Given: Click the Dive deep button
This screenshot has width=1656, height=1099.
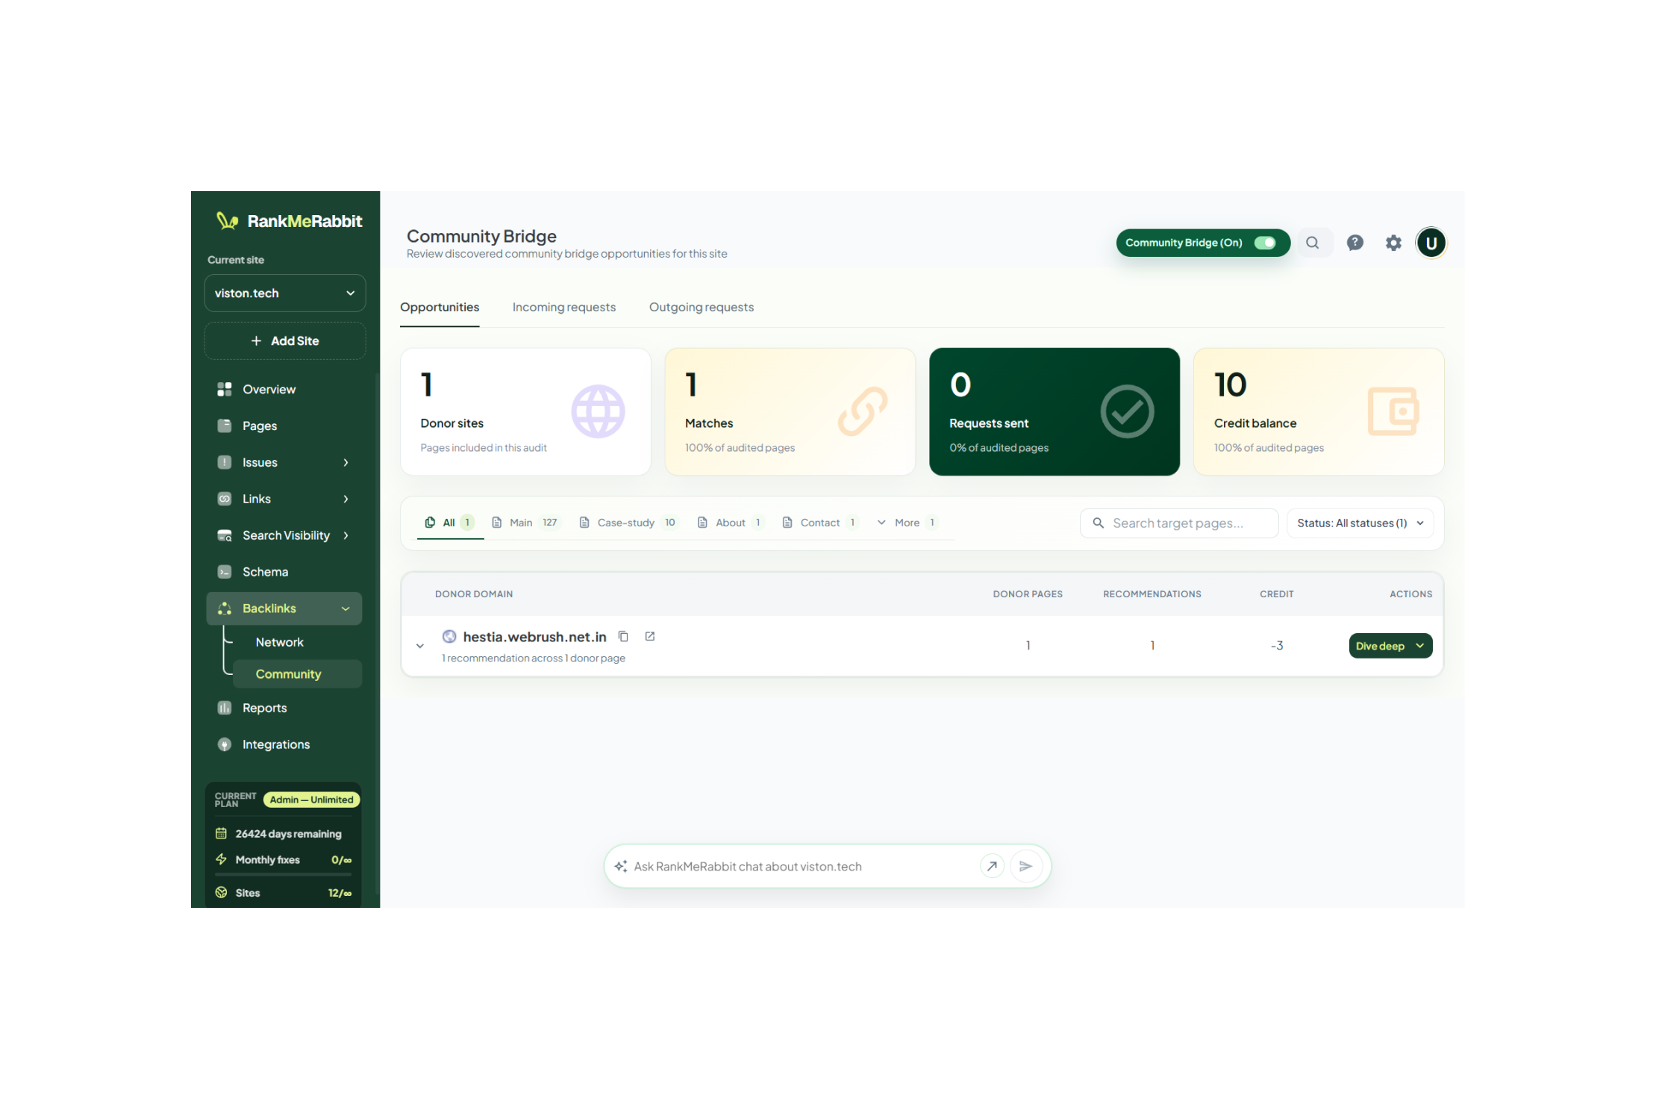Looking at the screenshot, I should (1390, 646).
